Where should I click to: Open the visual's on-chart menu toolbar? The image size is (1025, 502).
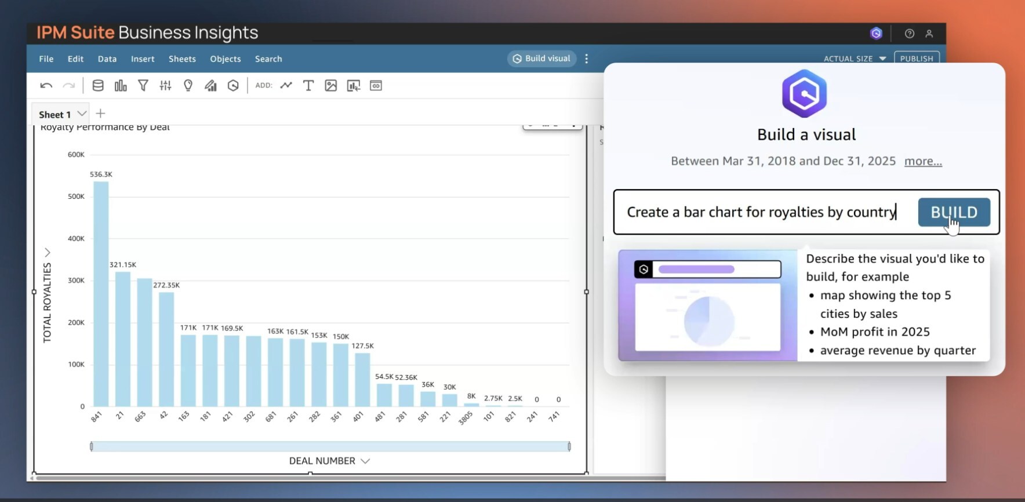point(553,126)
